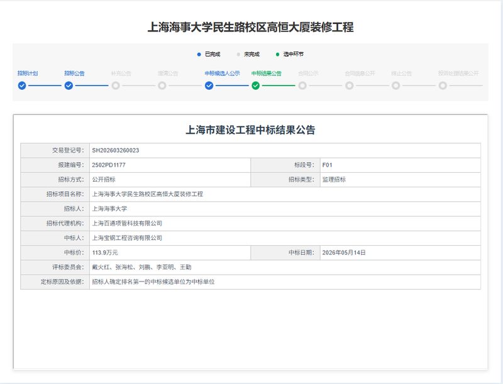503x384 pixels.
Task: Click the 评标委员会 field label
Action: (x=68, y=267)
